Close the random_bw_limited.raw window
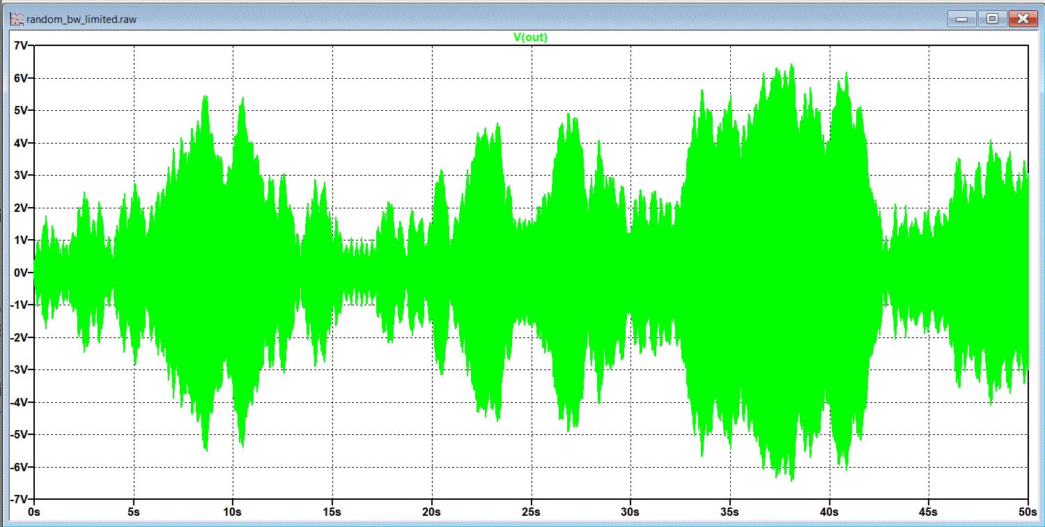Screen dimensions: 1045x527 1022,19
